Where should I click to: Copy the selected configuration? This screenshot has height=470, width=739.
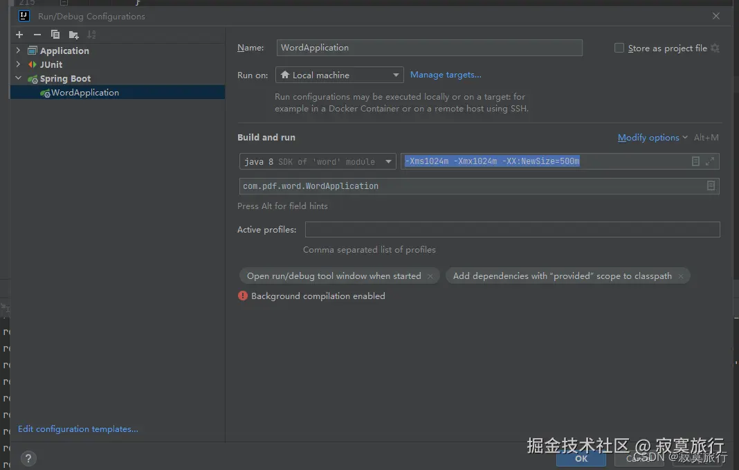coord(55,35)
